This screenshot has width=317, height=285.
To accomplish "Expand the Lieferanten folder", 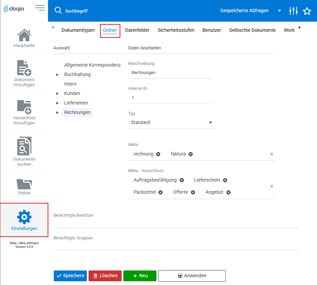I will click(x=57, y=103).
